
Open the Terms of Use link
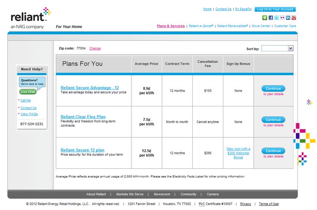tap(269, 204)
